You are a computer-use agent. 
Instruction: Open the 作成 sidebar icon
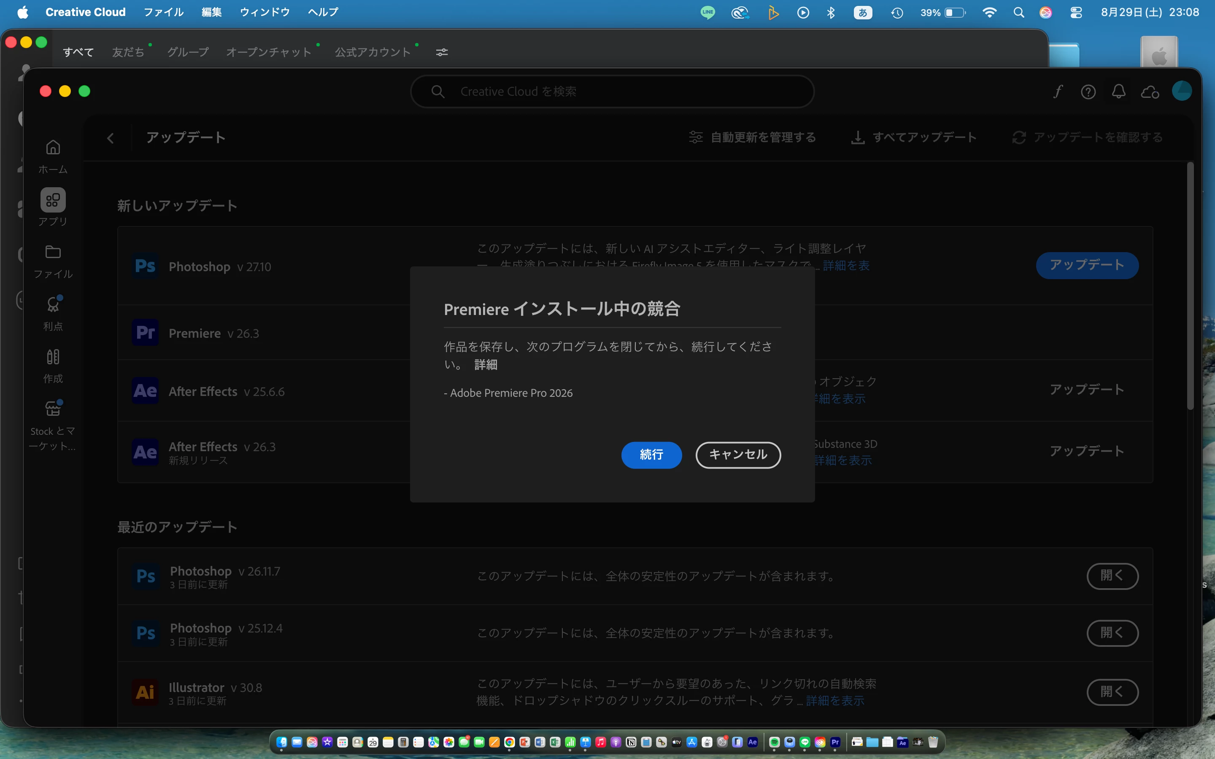(x=53, y=366)
